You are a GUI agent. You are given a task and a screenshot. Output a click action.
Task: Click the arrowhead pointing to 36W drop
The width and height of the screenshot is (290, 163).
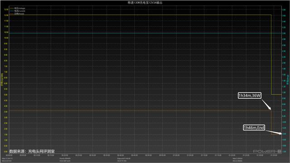[x=270, y=108]
